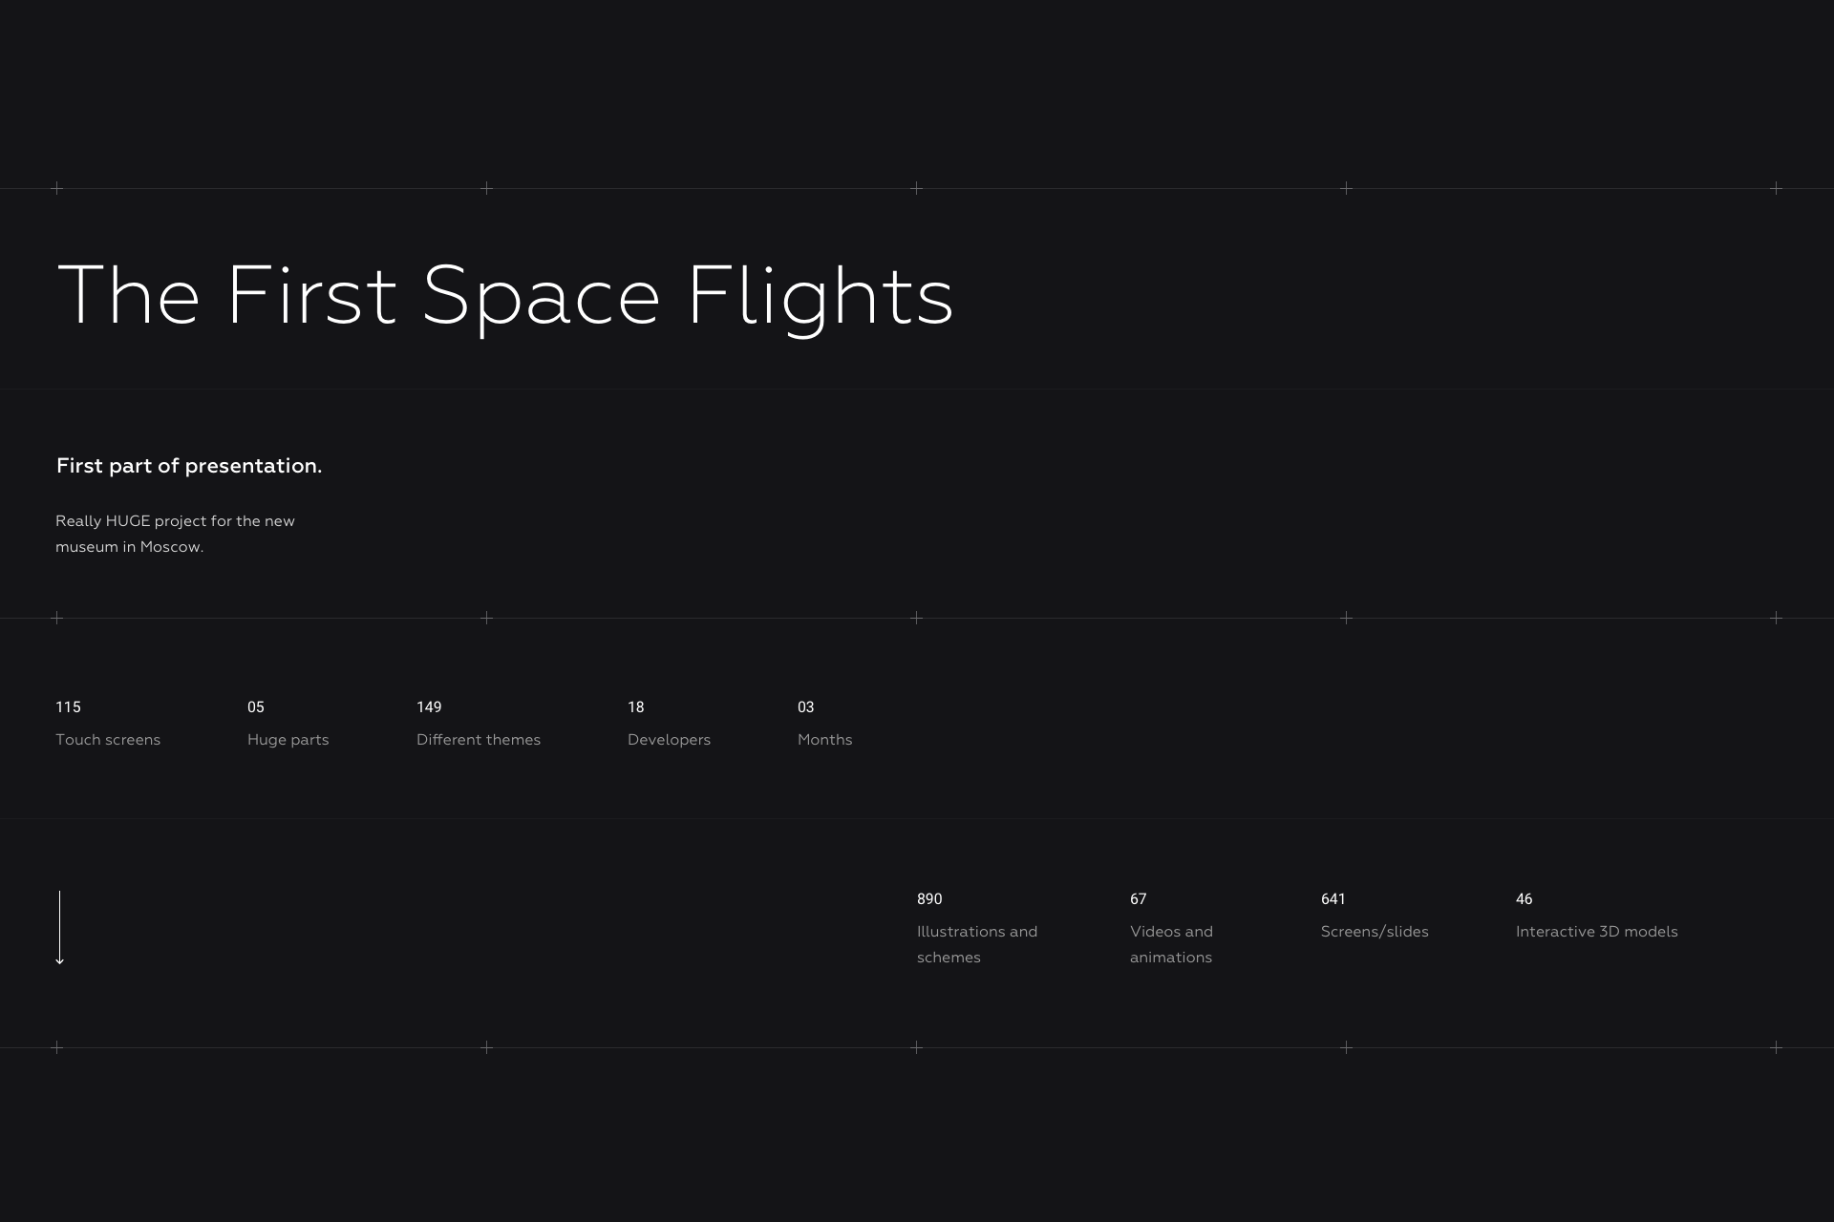
Task: Select the "Developers" label
Action: click(669, 740)
